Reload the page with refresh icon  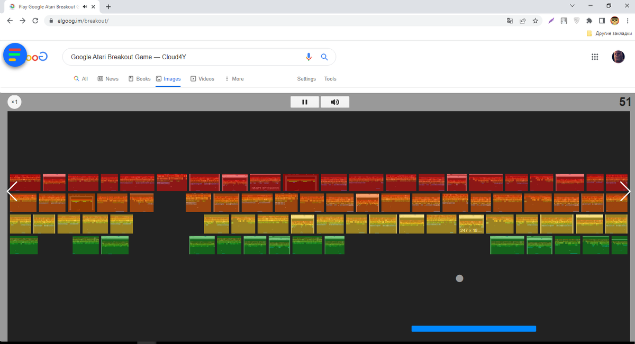tap(35, 21)
